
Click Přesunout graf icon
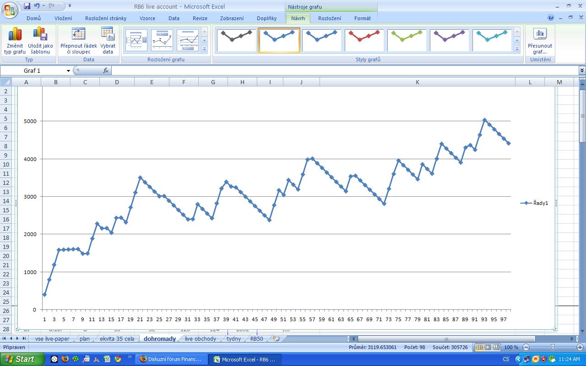[x=540, y=41]
